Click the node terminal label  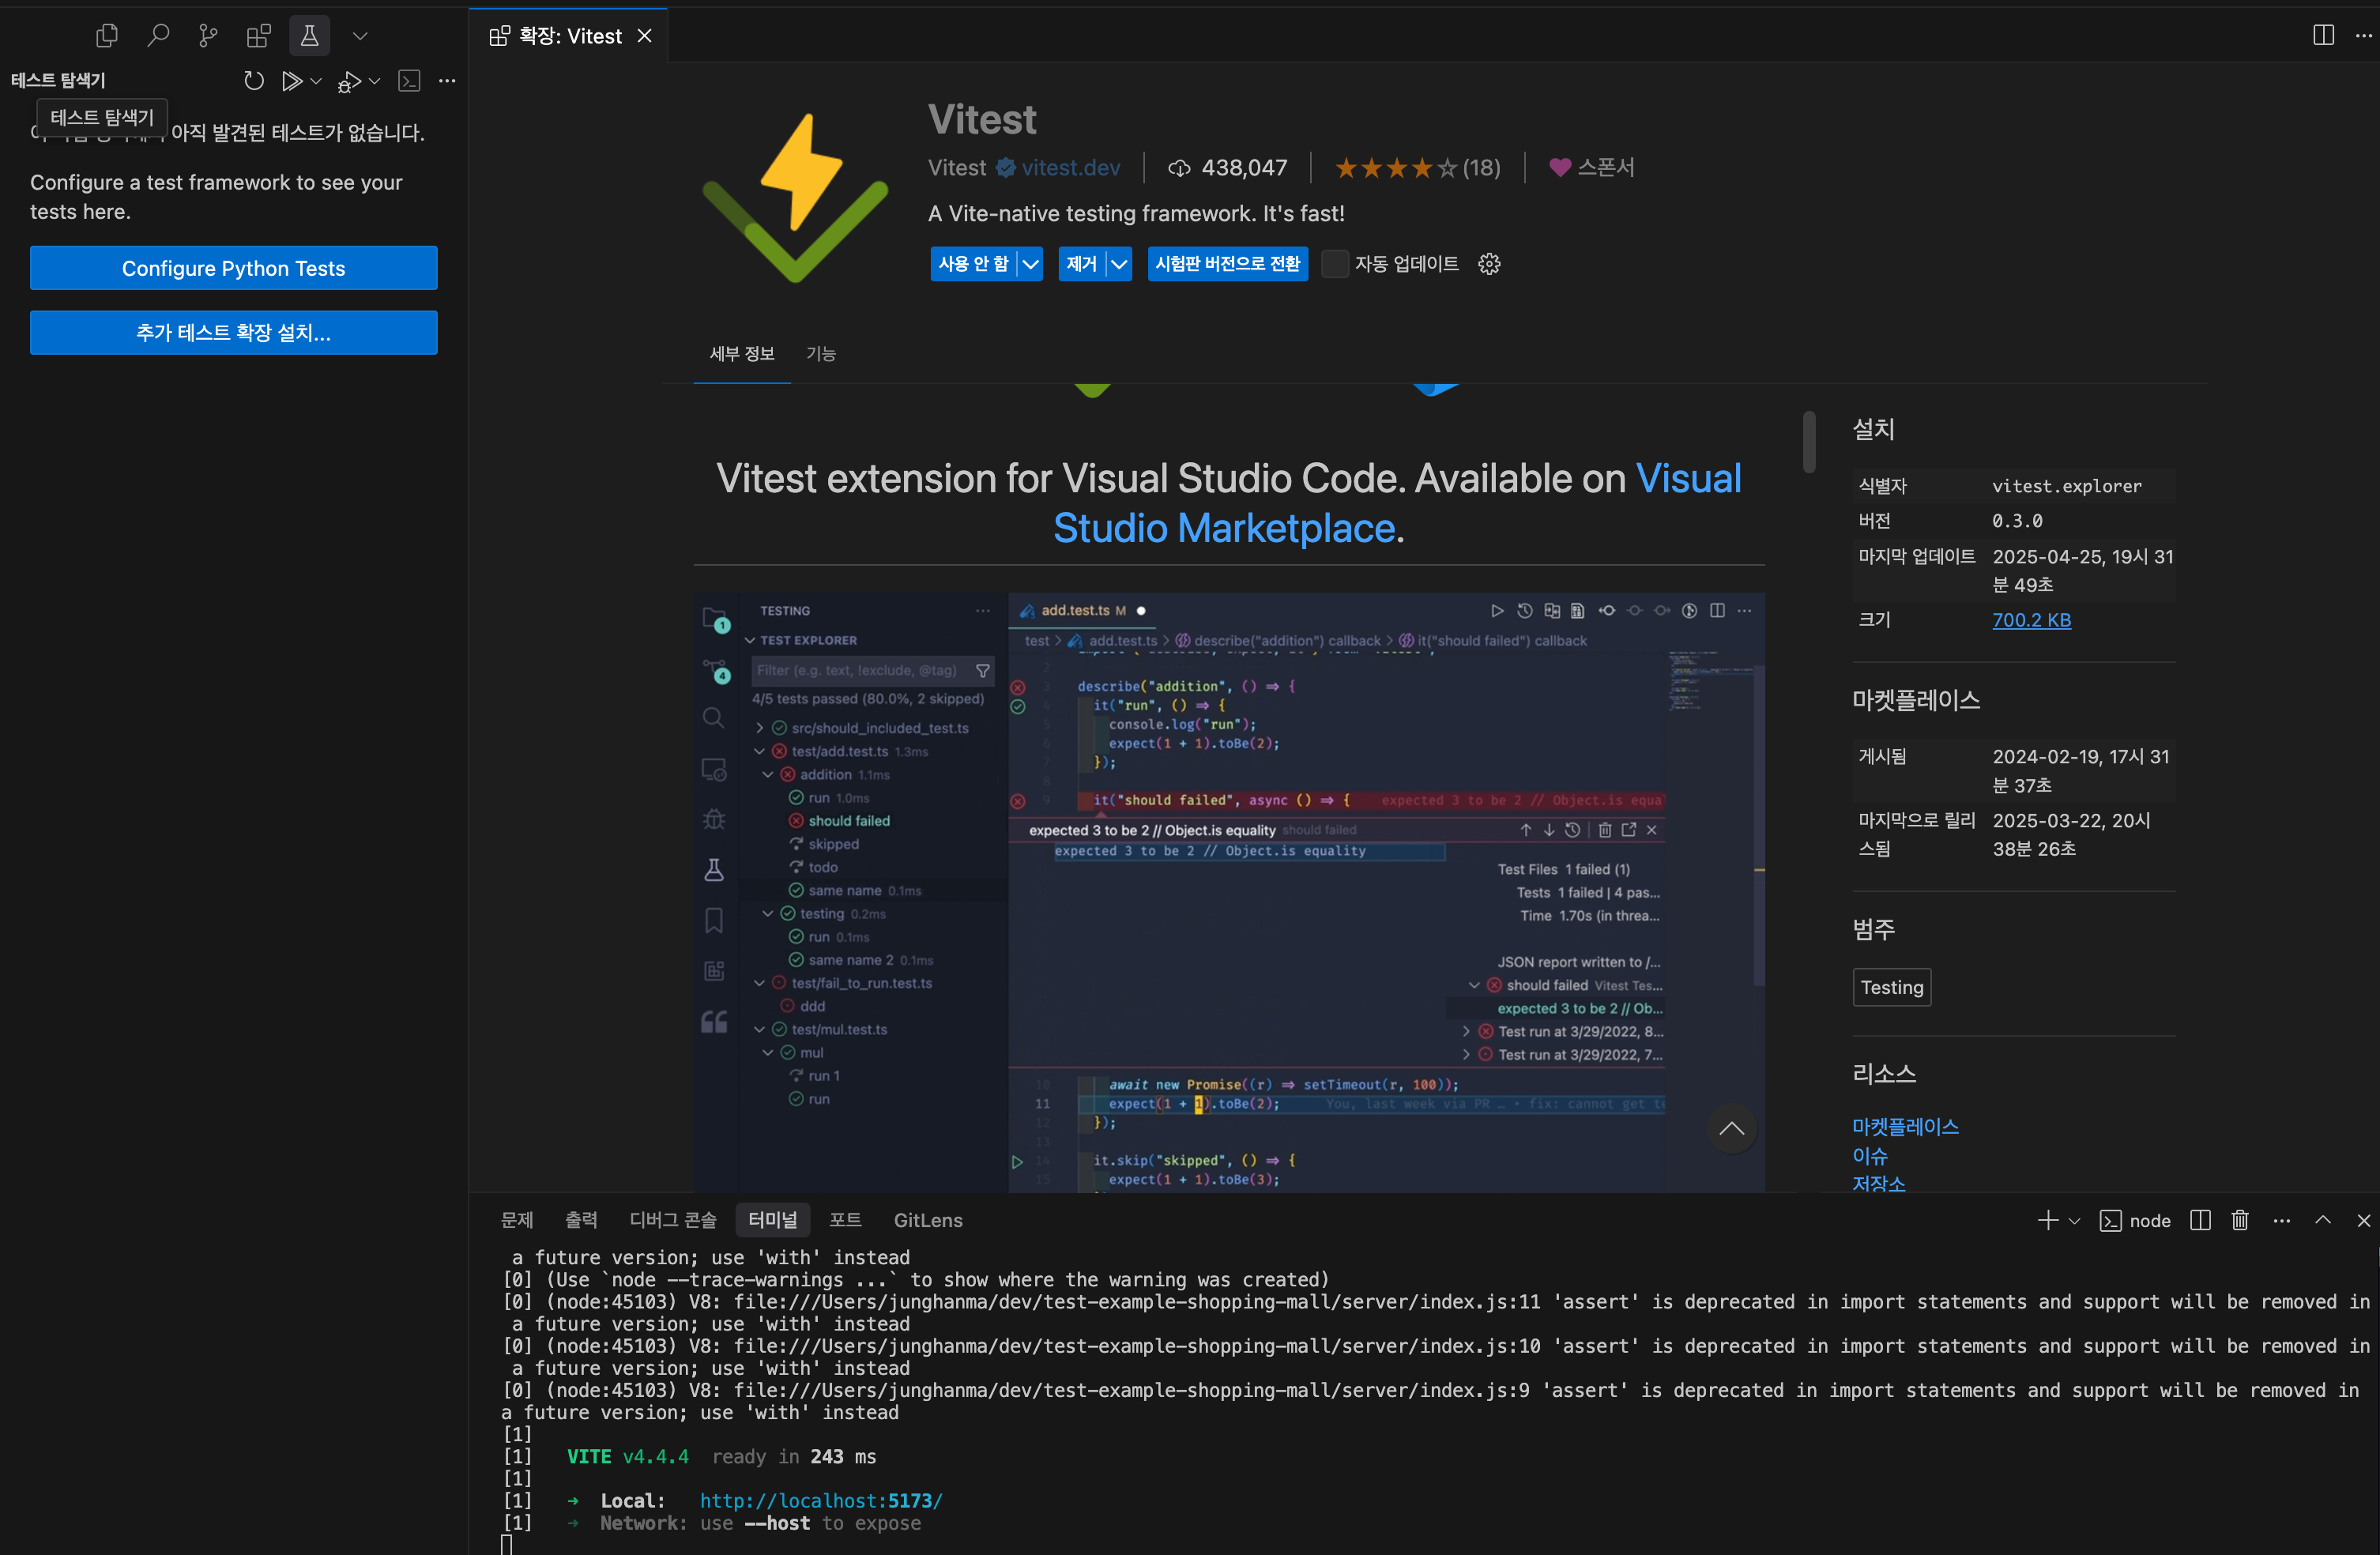tap(2135, 1220)
